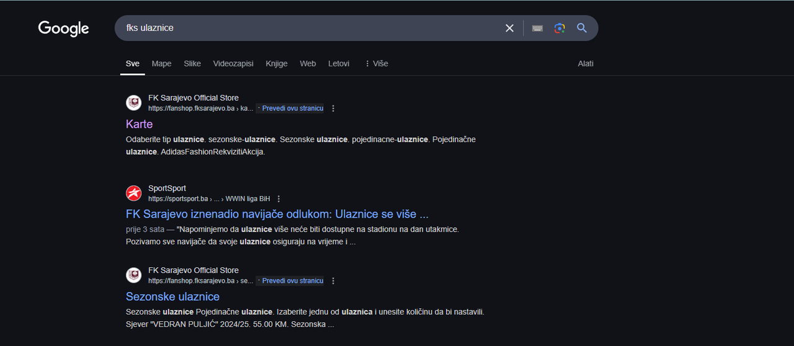The height and width of the screenshot is (346, 794).
Task: Switch to the Mape tab
Action: click(161, 63)
